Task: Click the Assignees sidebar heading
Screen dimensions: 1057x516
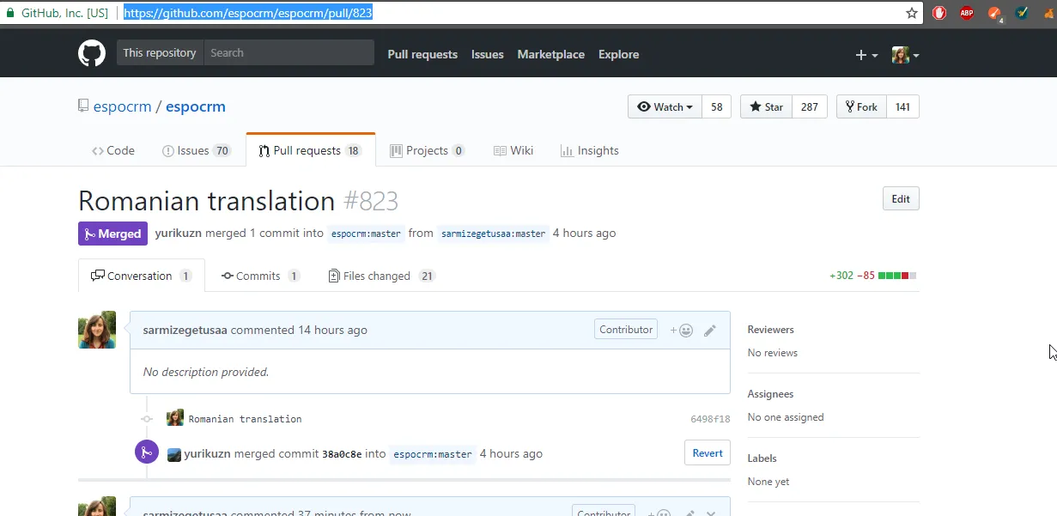Action: [x=770, y=394]
